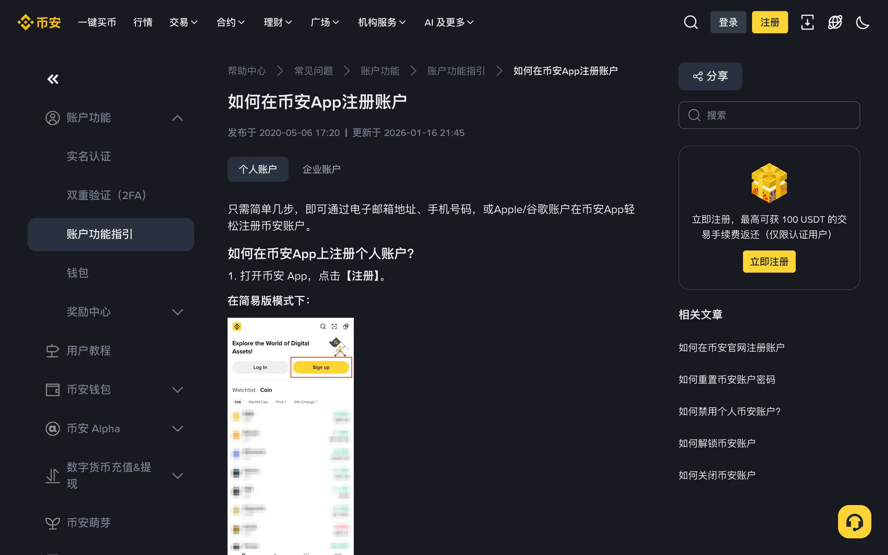Open related article 如何禁用个人币安账户？
The width and height of the screenshot is (888, 555).
point(729,411)
